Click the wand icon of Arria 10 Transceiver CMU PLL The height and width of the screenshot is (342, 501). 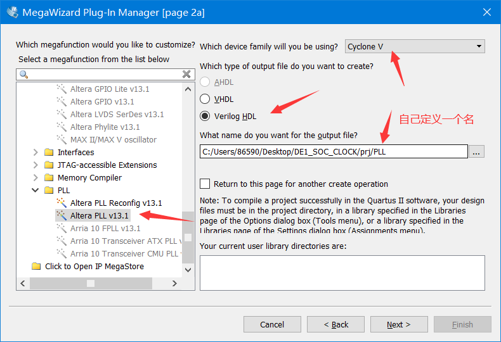[62, 253]
